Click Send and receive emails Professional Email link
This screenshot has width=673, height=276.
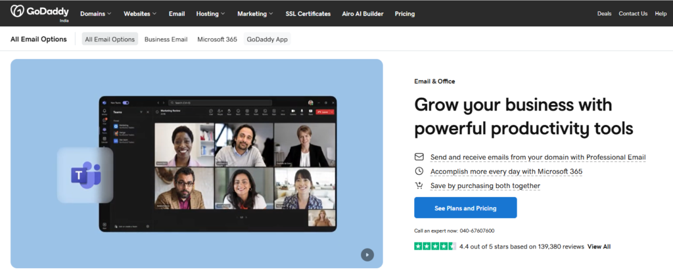538,157
